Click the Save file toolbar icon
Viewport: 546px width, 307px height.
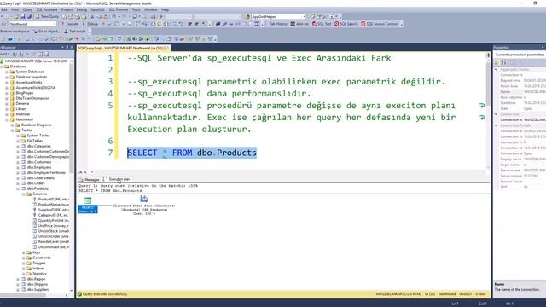(23, 16)
